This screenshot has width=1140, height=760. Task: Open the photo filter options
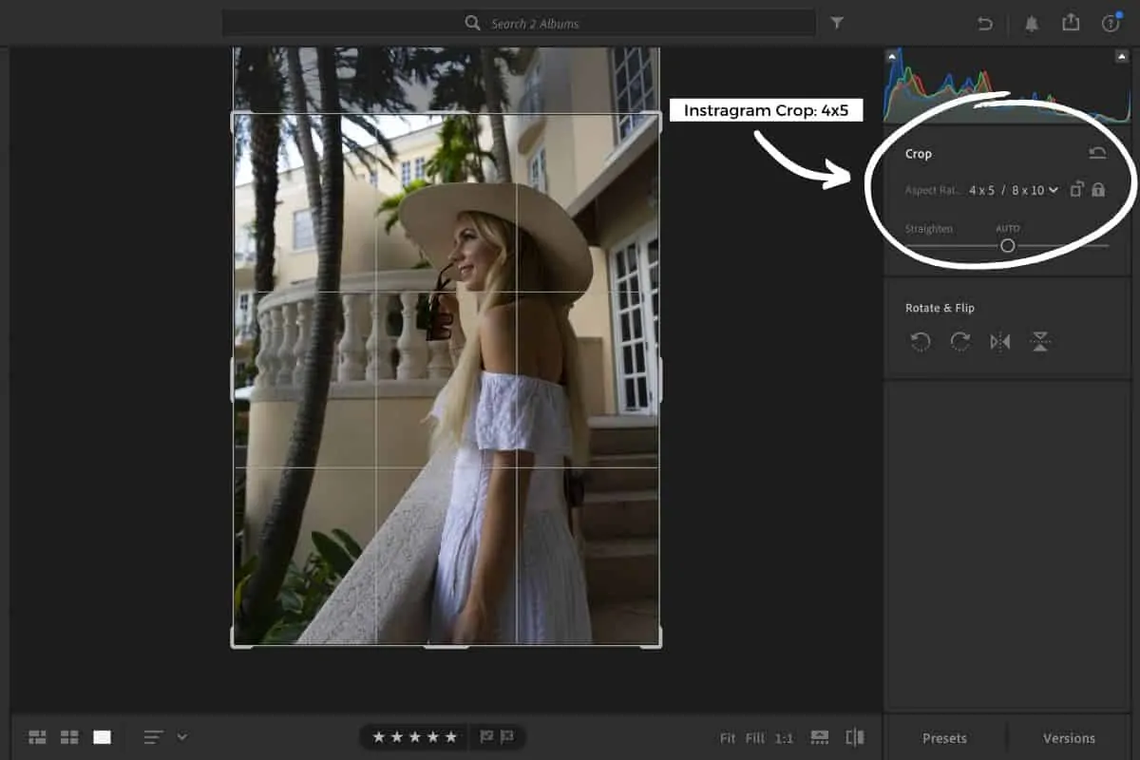[836, 23]
